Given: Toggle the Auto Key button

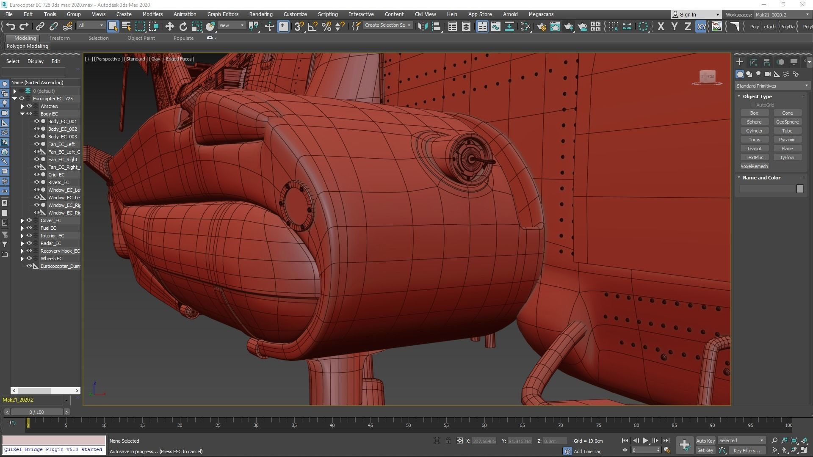Looking at the screenshot, I should [705, 440].
